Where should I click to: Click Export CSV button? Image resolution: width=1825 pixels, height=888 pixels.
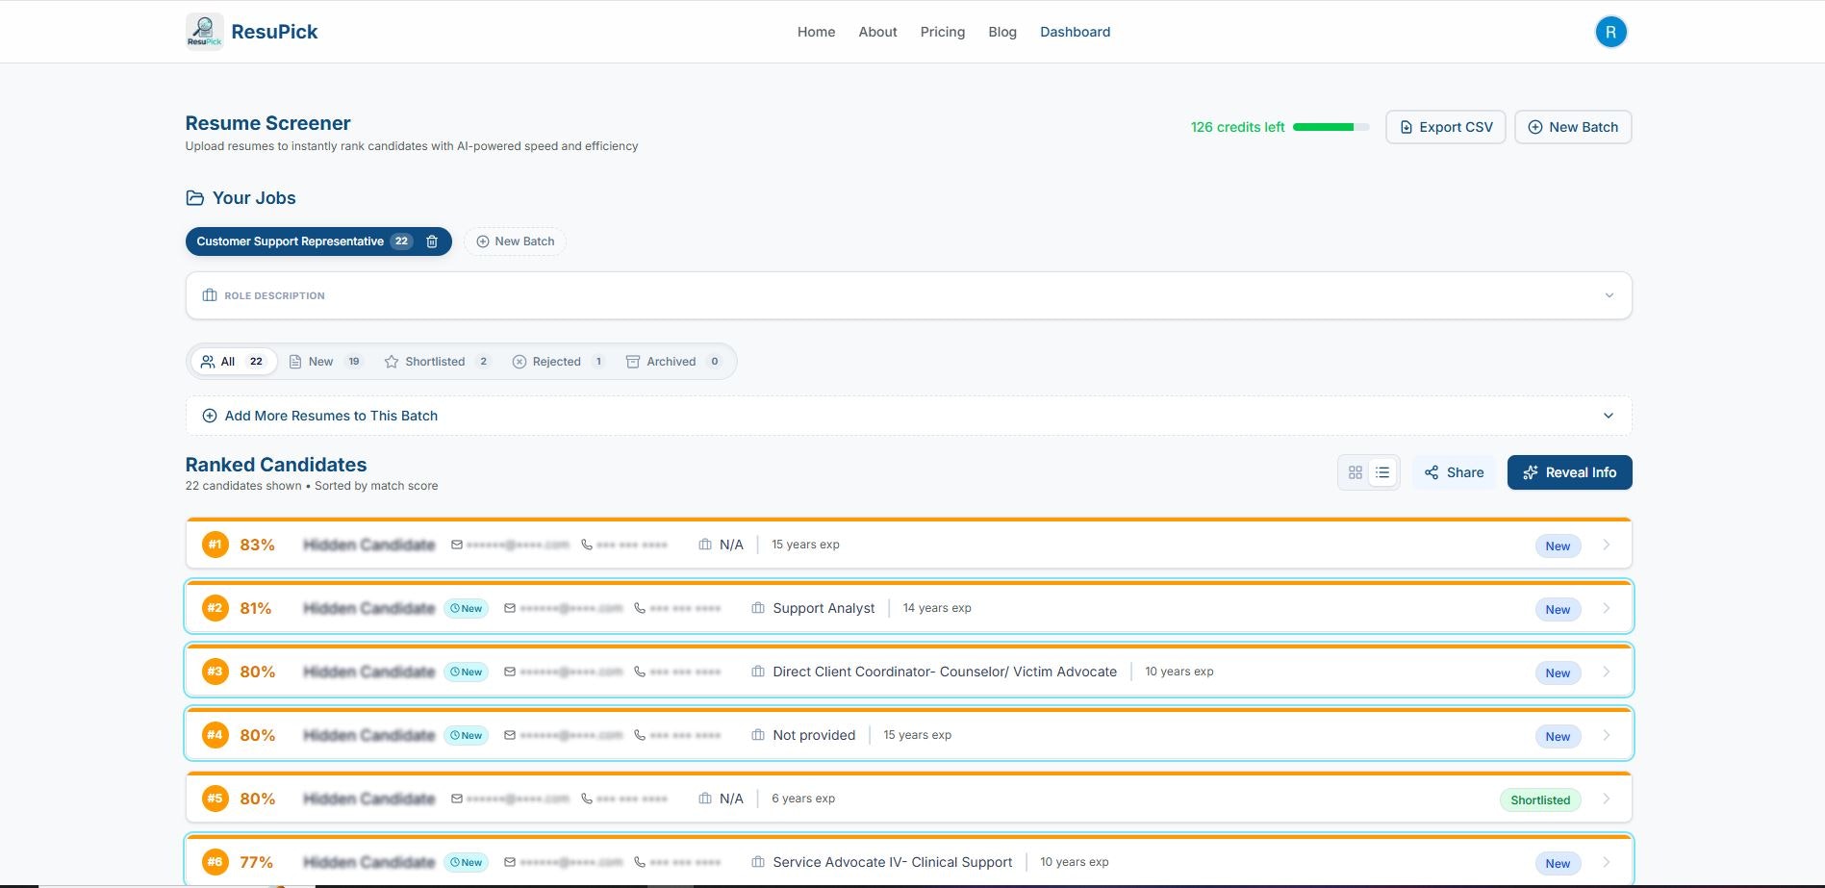point(1445,127)
